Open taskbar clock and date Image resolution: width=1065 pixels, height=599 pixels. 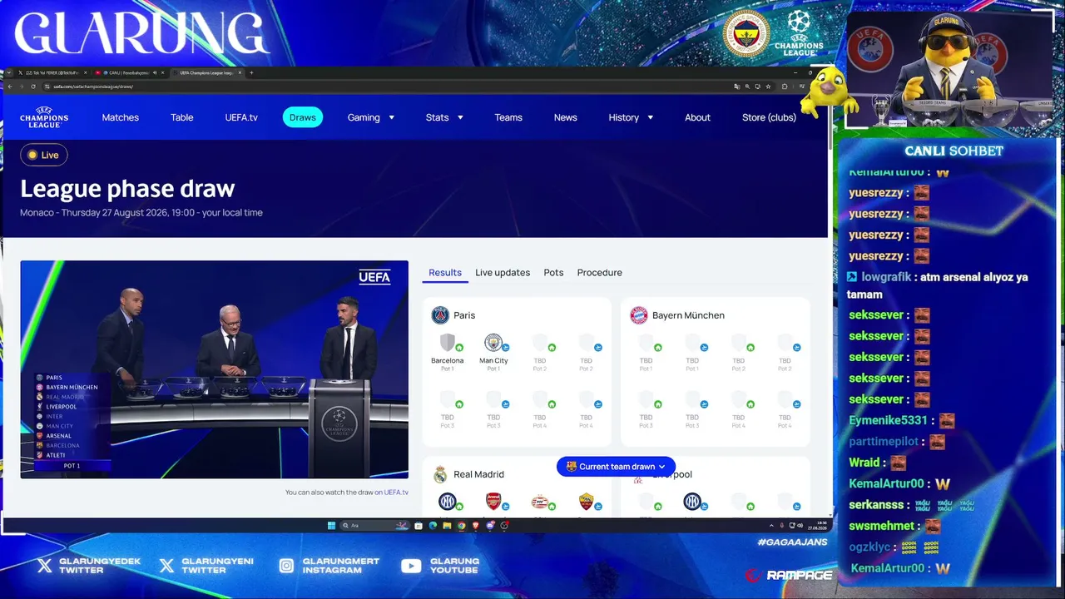pyautogui.click(x=818, y=526)
